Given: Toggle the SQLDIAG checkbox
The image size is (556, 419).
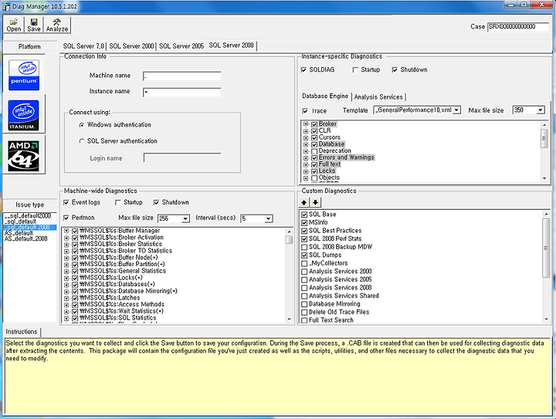Looking at the screenshot, I should tap(303, 69).
